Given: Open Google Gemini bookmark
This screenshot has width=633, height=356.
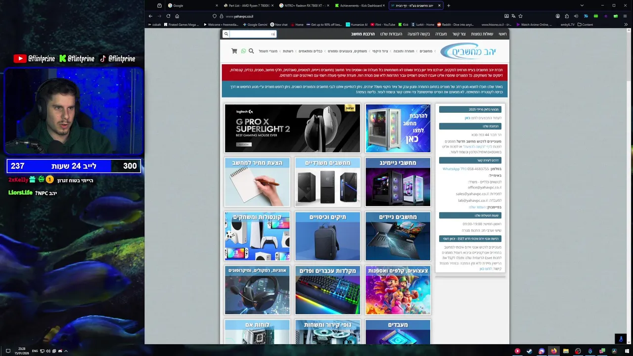Looking at the screenshot, I should tap(254, 24).
